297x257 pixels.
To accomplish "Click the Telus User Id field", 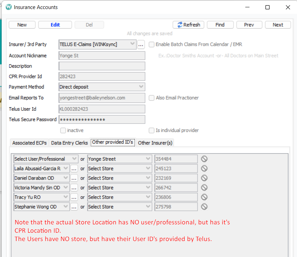I will point(102,109).
